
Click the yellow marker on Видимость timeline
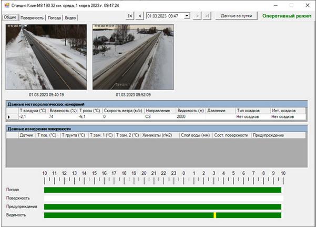(215, 215)
